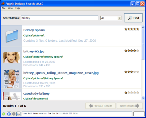
Task: Click the path under the magazine cover filename
Action: point(43,78)
